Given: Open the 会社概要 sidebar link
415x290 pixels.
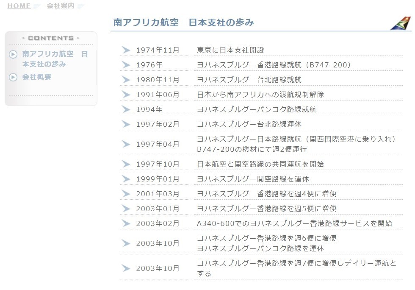Looking at the screenshot, I should [37, 77].
